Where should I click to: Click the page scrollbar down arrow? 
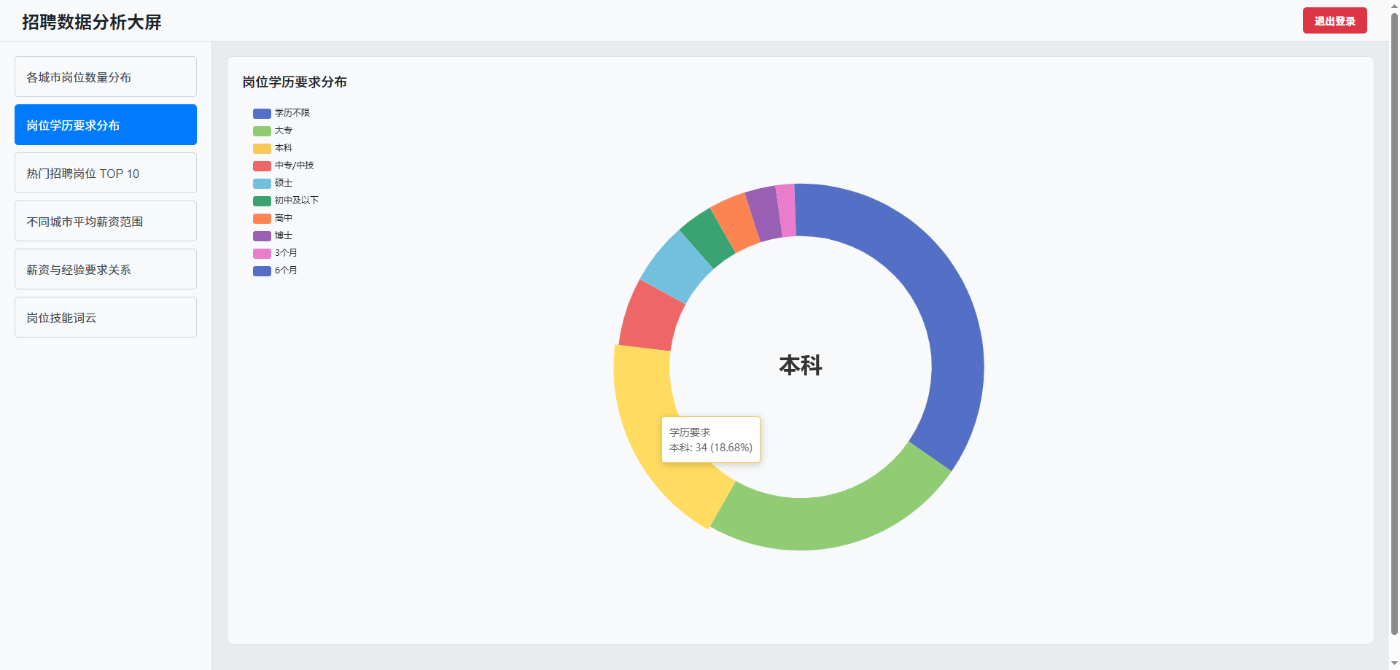pyautogui.click(x=1394, y=663)
